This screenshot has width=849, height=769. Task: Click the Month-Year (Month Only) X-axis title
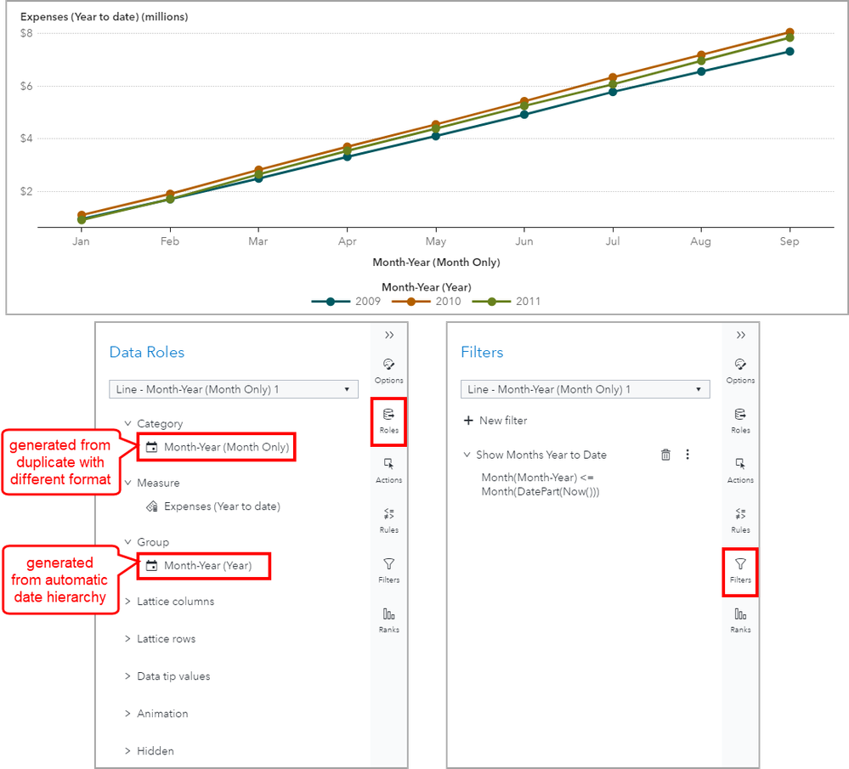coord(436,262)
